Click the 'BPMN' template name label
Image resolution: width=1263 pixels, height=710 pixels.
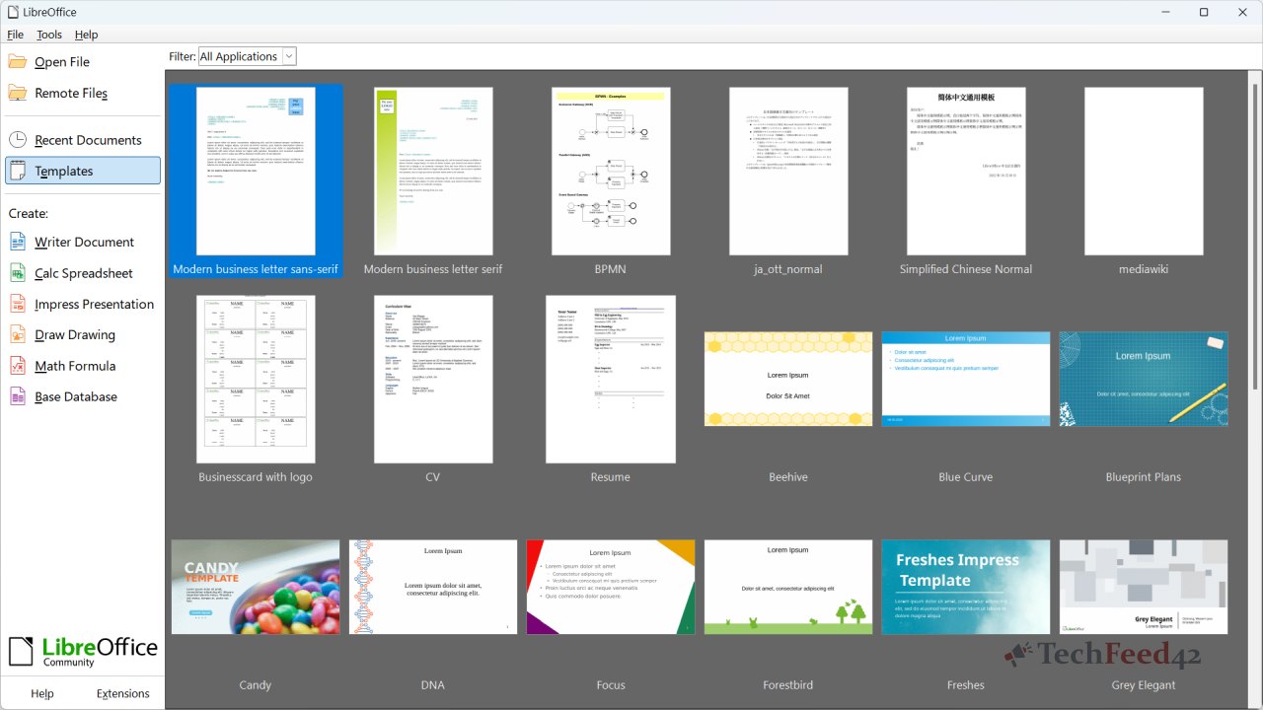tap(611, 269)
